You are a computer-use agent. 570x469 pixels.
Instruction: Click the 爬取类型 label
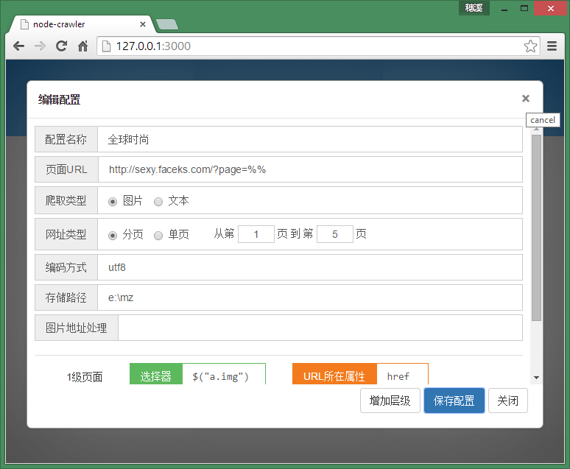(x=66, y=200)
